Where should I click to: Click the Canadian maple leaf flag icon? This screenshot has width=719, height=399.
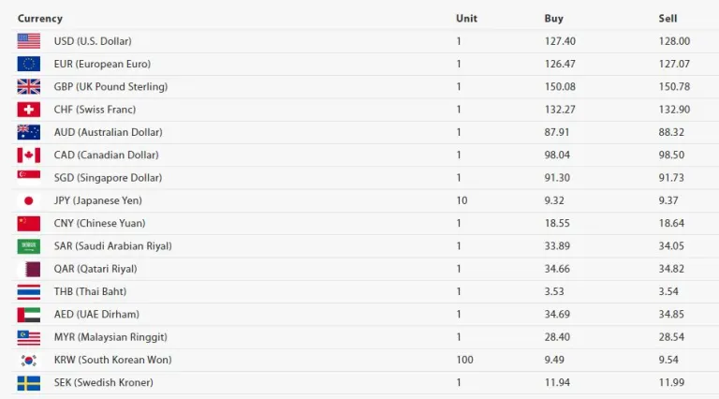29,155
